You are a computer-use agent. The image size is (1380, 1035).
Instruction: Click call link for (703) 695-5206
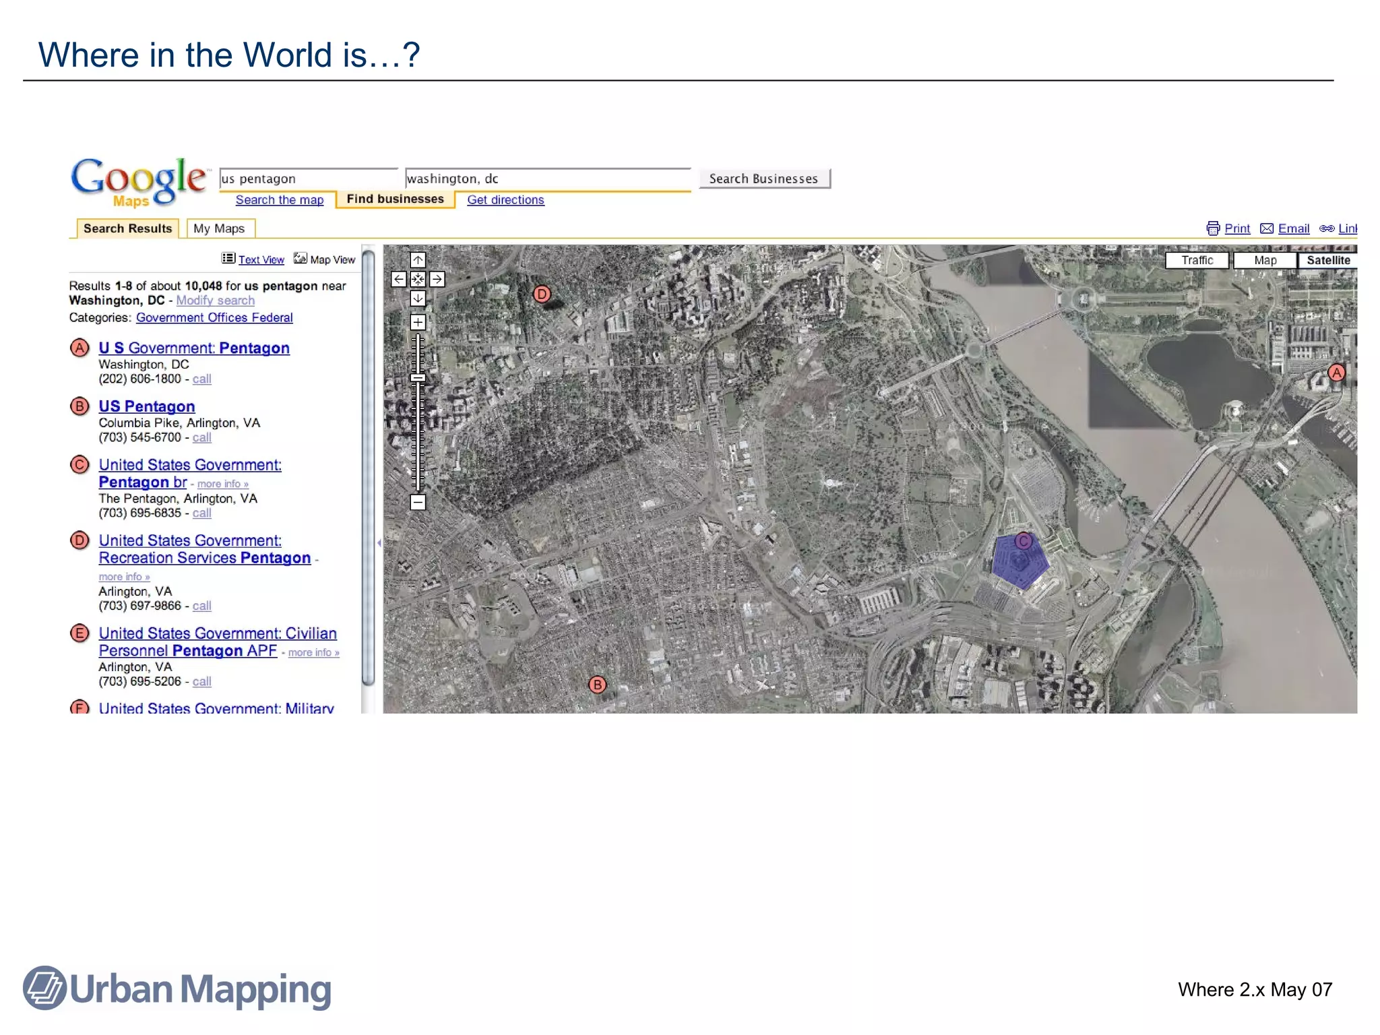[202, 681]
